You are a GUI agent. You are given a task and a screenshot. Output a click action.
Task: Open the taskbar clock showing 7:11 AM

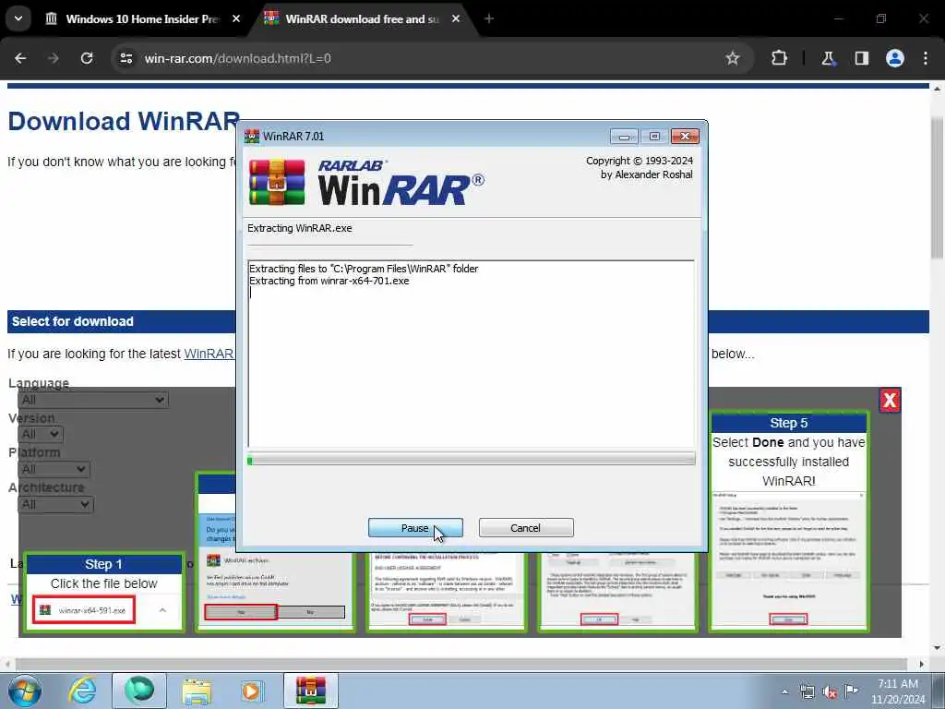coord(898,691)
